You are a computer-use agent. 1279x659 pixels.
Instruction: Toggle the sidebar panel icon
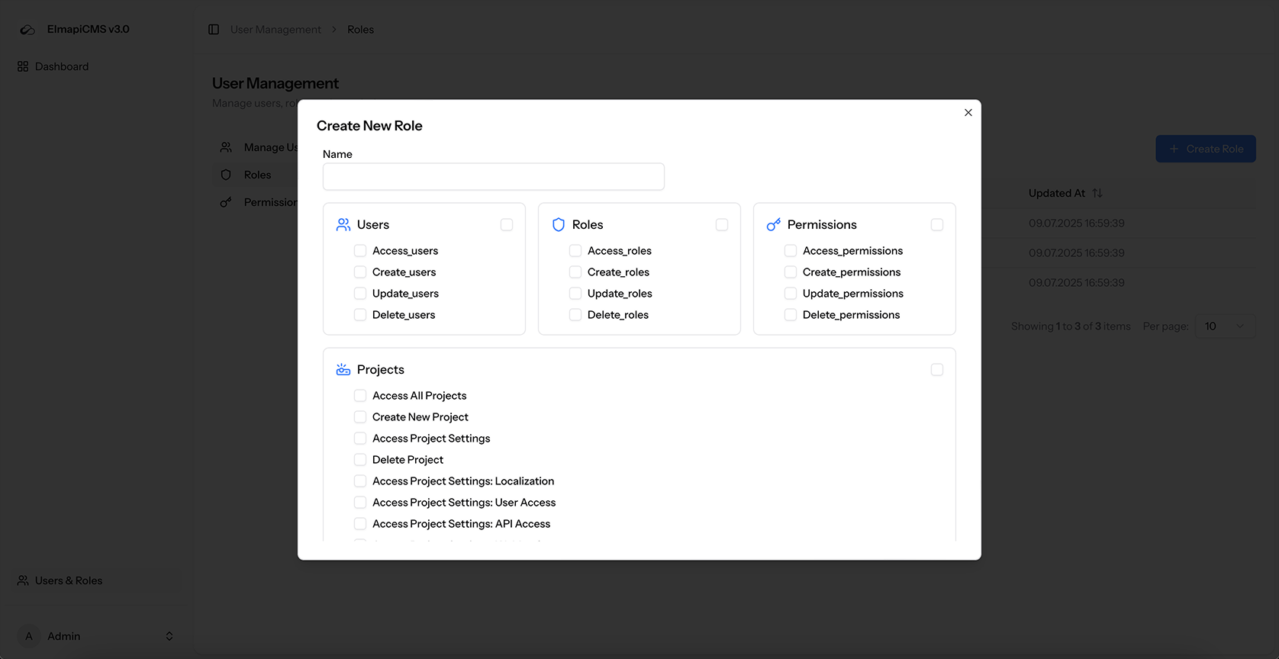(x=214, y=30)
